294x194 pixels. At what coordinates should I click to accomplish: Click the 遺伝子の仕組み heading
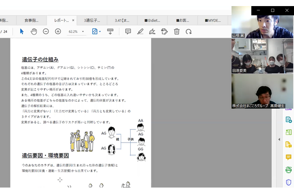coord(40,59)
